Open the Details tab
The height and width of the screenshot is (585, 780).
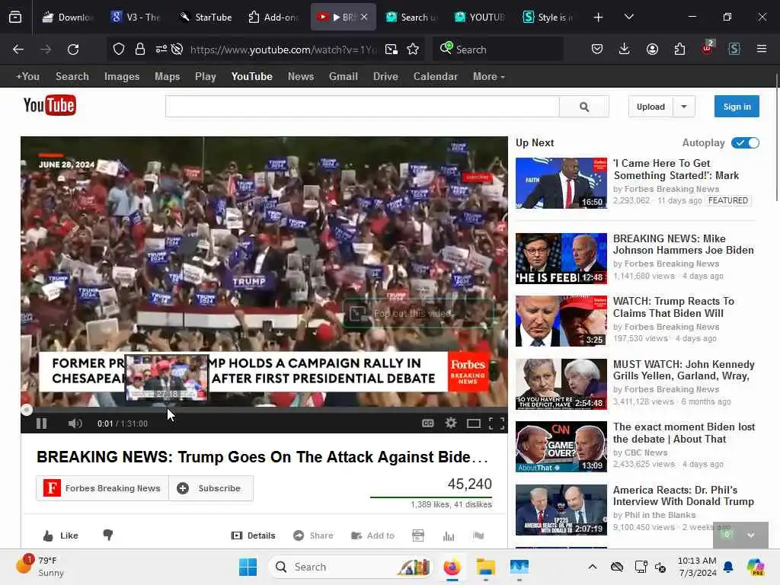253,535
